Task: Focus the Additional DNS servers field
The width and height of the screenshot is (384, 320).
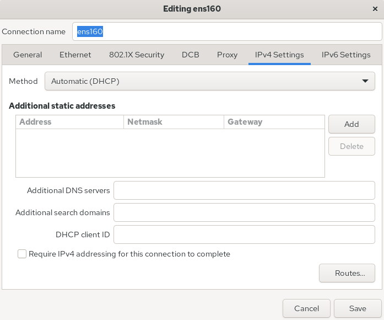Action: 244,190
